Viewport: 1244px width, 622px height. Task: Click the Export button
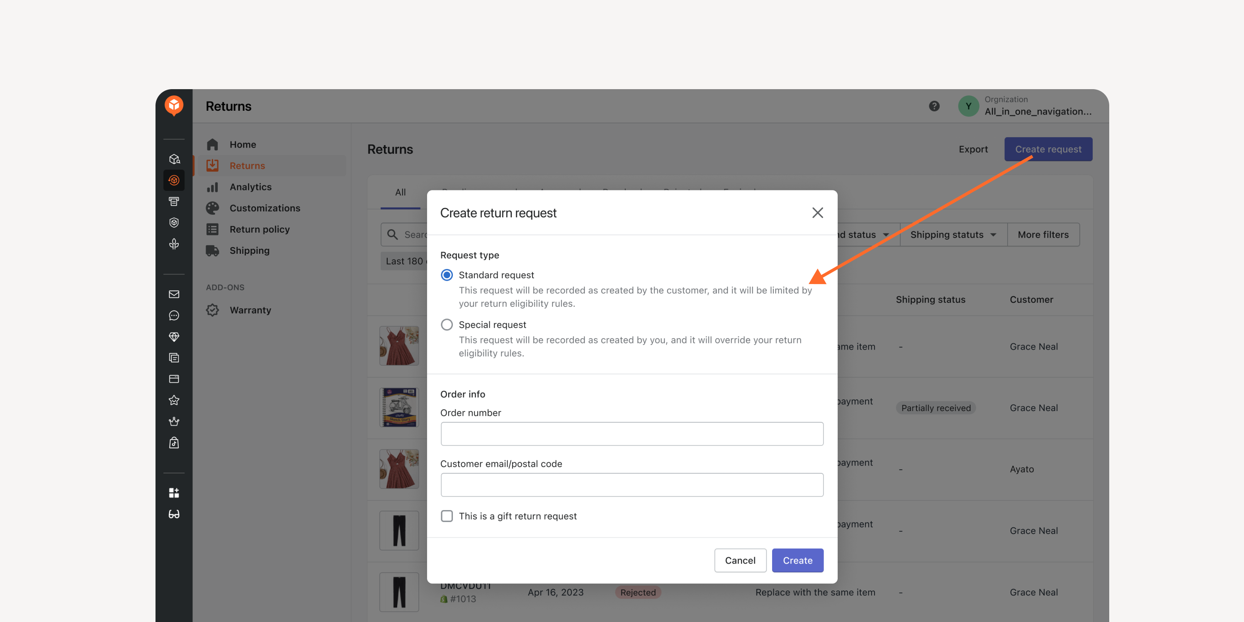pyautogui.click(x=973, y=149)
